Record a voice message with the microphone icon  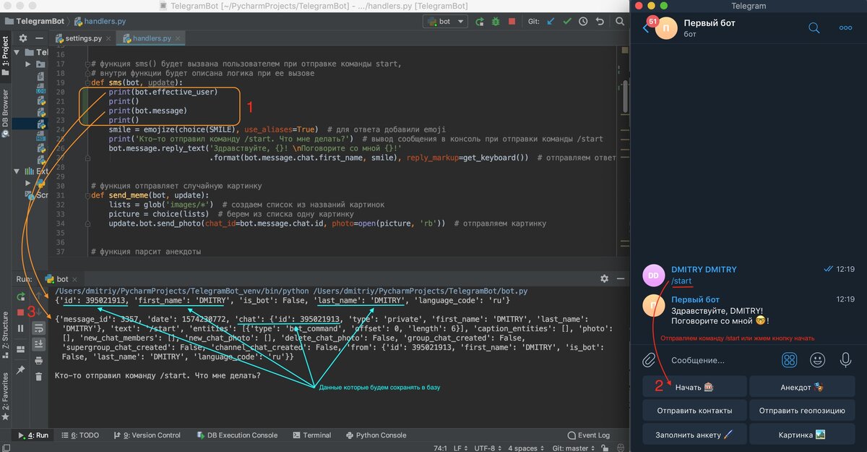click(x=845, y=359)
